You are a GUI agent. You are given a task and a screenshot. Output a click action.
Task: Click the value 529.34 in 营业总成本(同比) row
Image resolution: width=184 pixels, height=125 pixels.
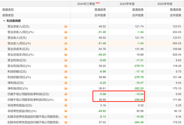[x=177, y=55]
